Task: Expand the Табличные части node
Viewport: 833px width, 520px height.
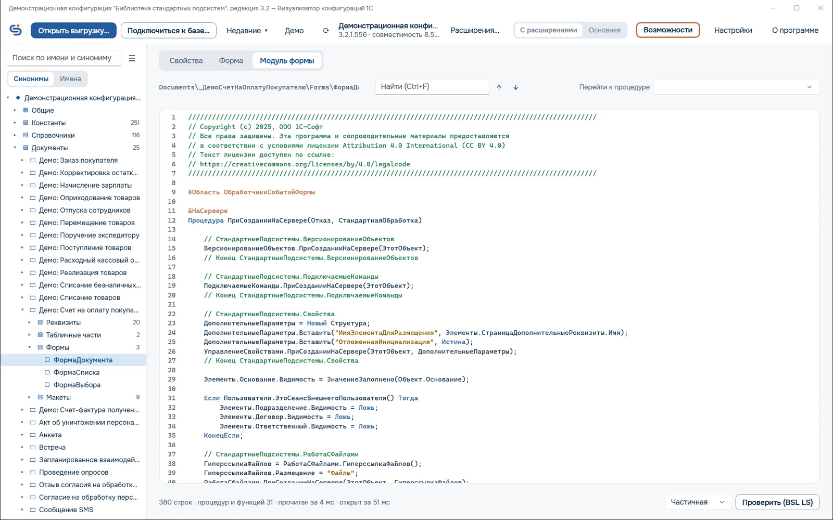Action: pos(30,335)
